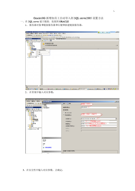Image resolution: width=135 pixels, height=191 pixels.
Task: Expand 访问接口 node in step 2 tree
Action: 32,121
